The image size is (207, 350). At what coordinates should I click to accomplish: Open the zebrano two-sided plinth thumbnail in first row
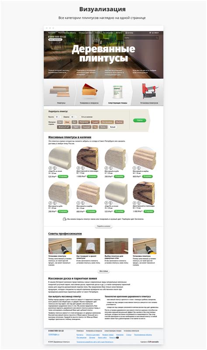click(87, 158)
